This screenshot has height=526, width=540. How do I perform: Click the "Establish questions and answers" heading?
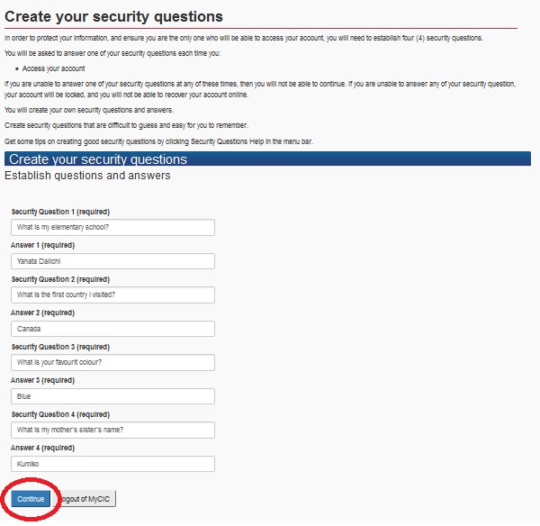point(87,176)
